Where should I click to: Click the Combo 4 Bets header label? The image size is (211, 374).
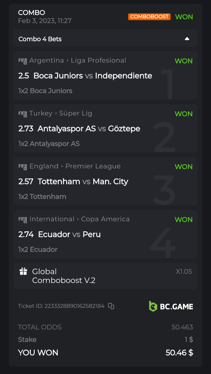[40, 39]
